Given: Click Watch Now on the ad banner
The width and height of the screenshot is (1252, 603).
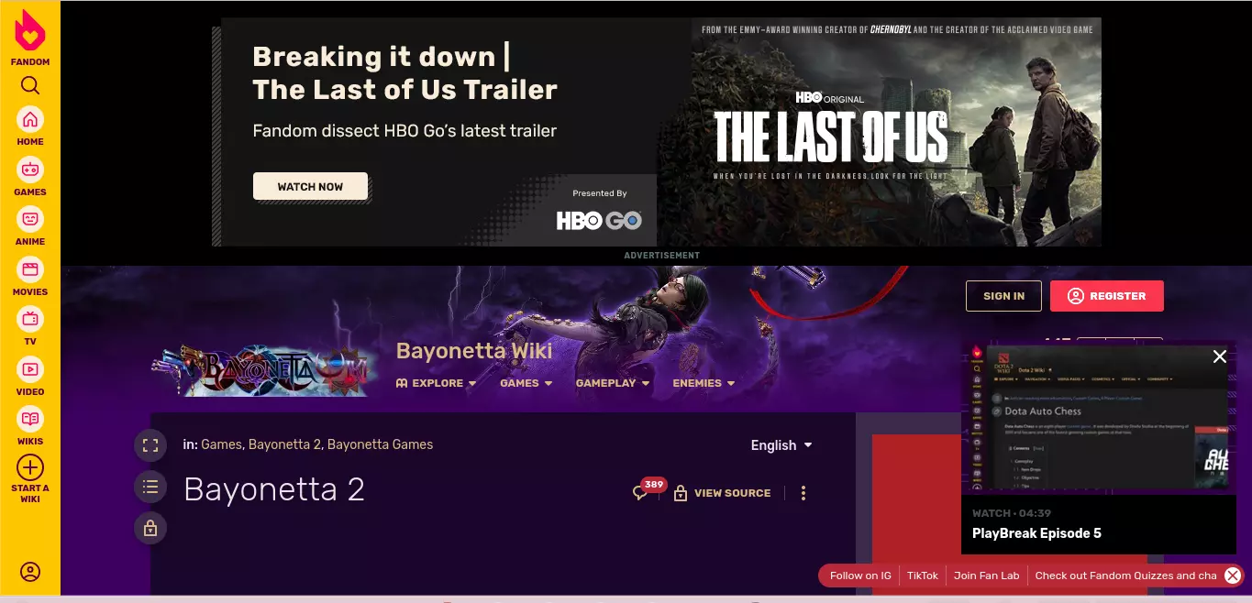Looking at the screenshot, I should click(x=310, y=186).
